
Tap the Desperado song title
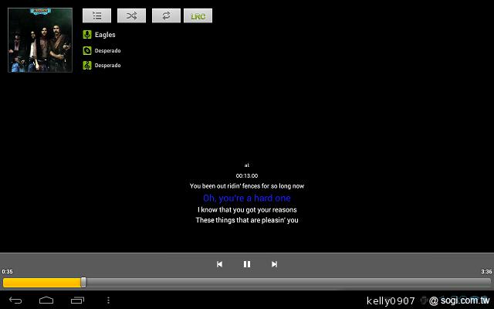click(x=107, y=66)
